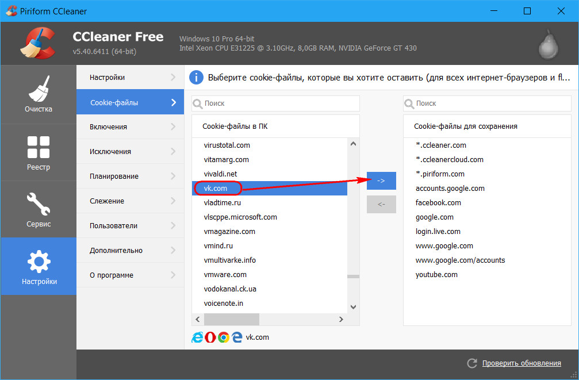Screen dimensions: 579x380
Task: Select youtube.com in saved cookies
Action: tap(487, 275)
